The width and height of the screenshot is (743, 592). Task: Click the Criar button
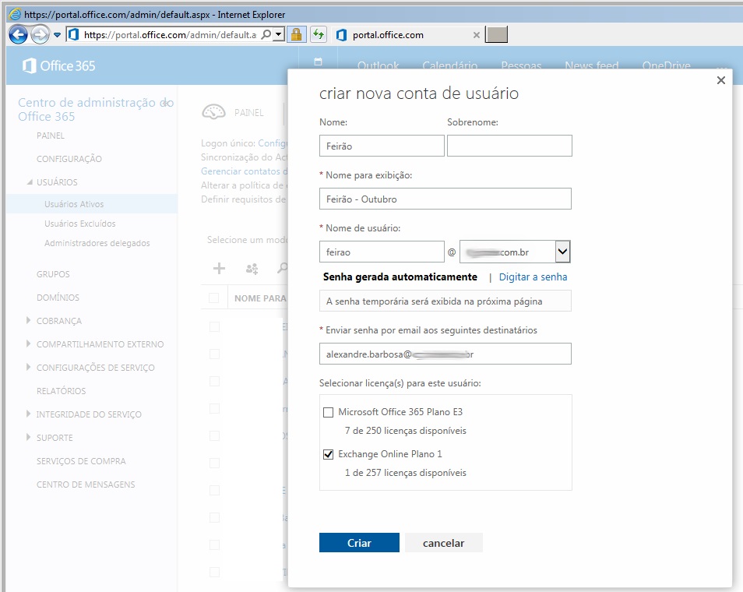pyautogui.click(x=359, y=543)
